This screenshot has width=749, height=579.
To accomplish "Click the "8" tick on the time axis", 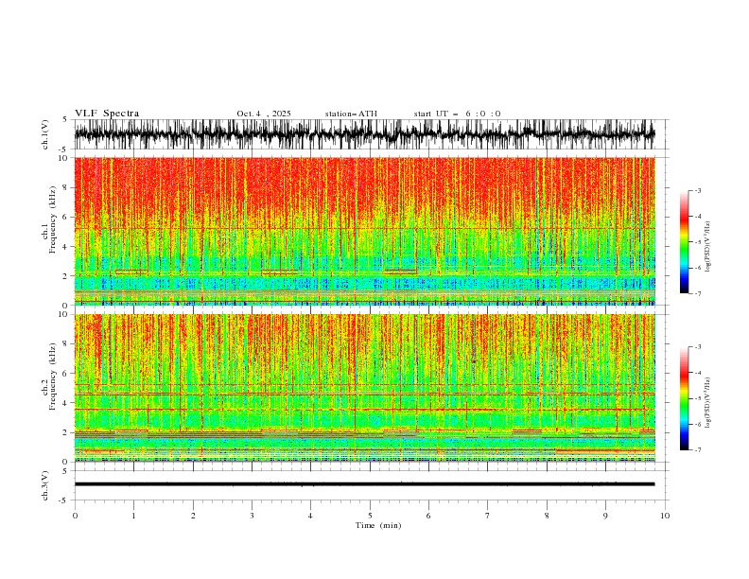I will point(547,516).
